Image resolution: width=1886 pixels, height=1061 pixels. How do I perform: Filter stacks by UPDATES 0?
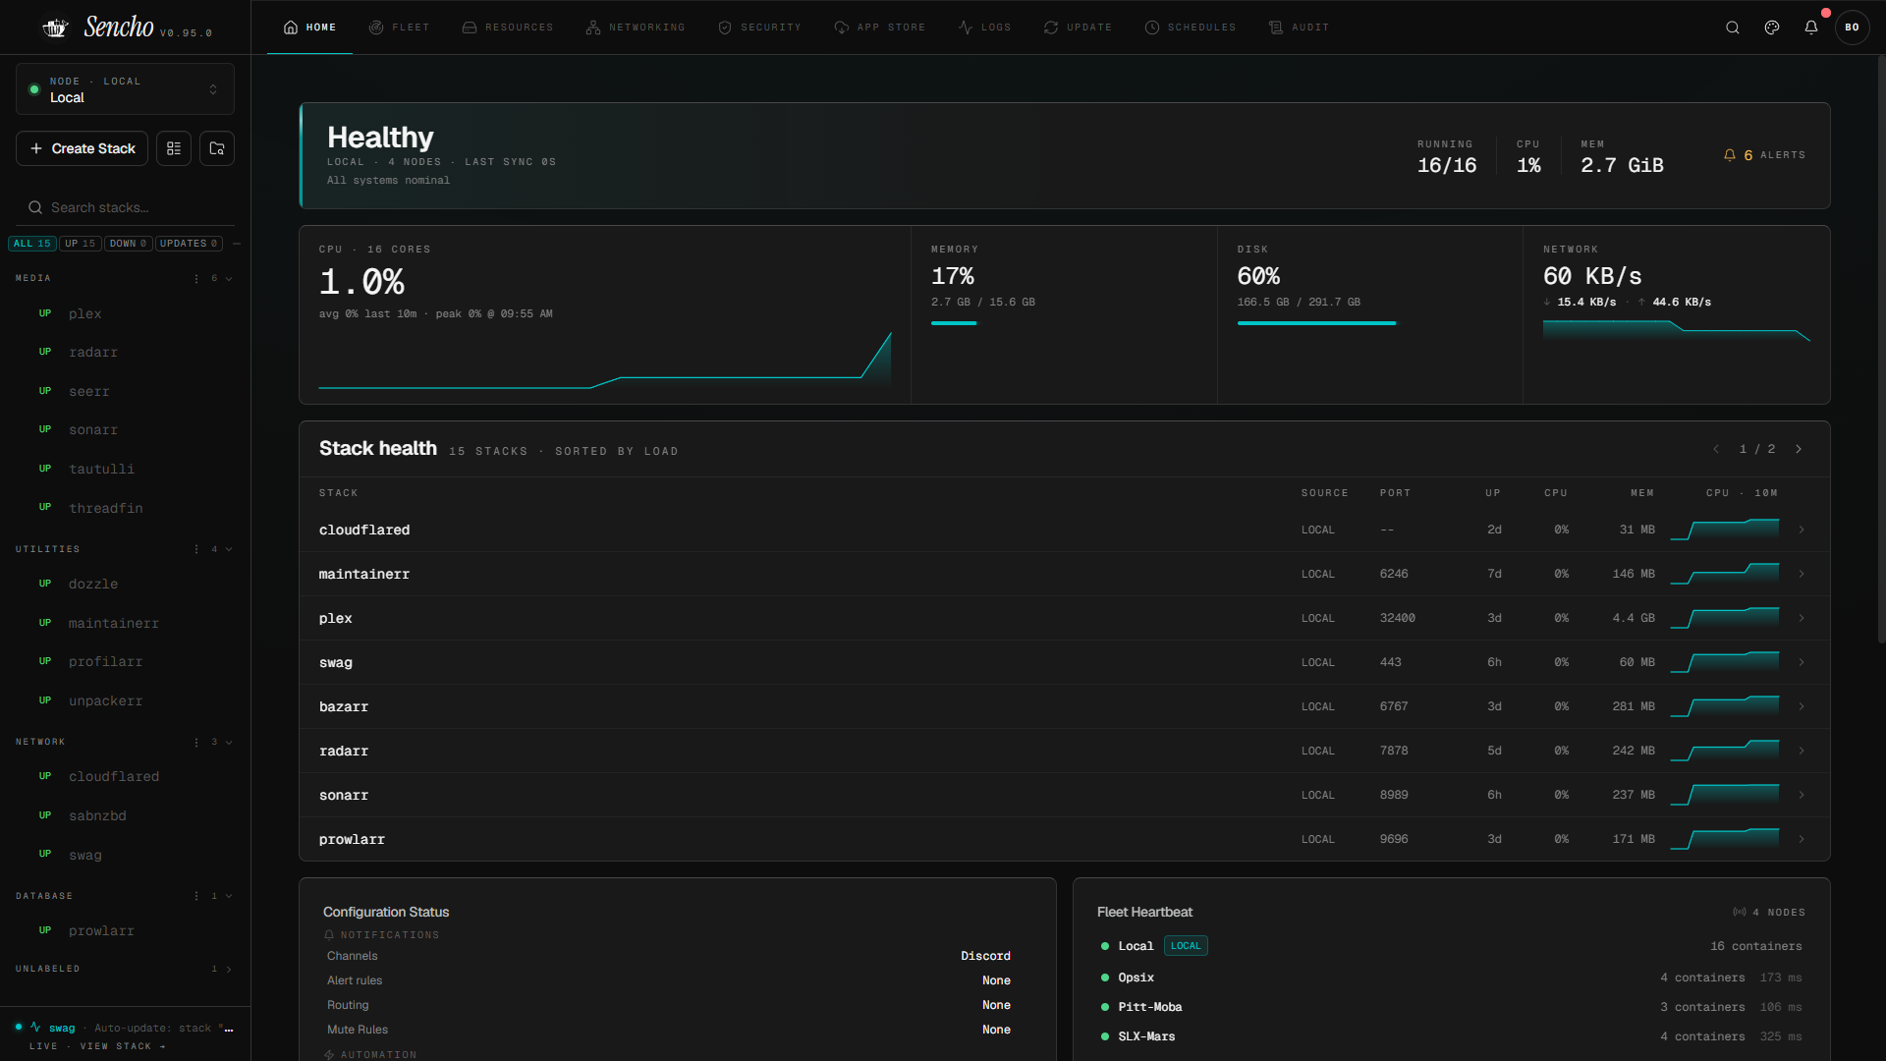[189, 244]
